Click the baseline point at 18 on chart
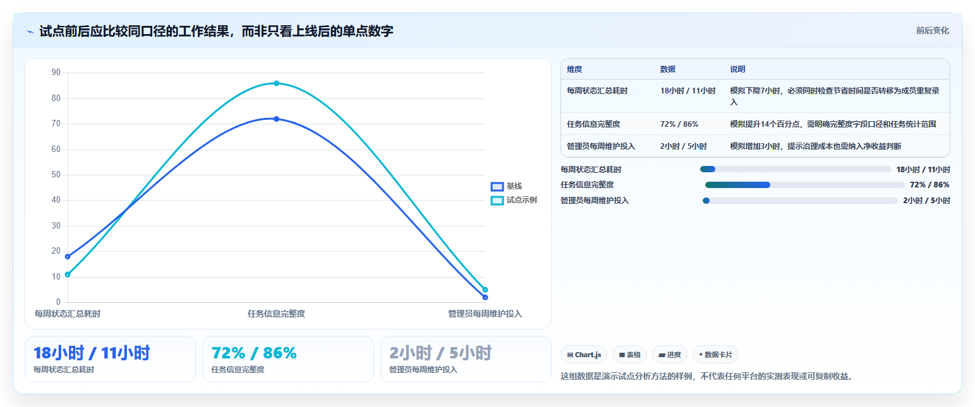 click(x=68, y=256)
